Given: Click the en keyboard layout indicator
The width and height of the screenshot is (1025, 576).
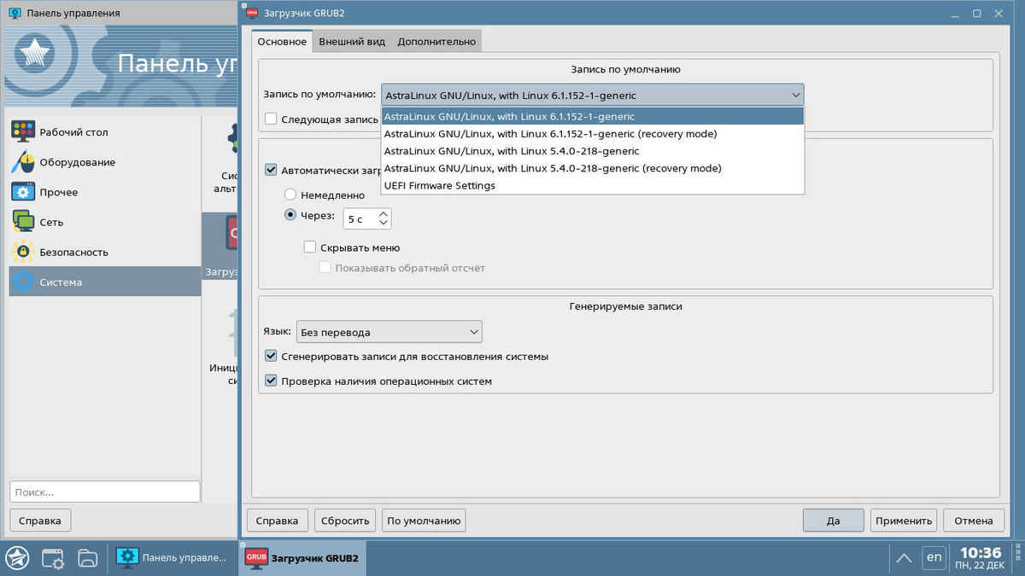Looking at the screenshot, I should (934, 558).
